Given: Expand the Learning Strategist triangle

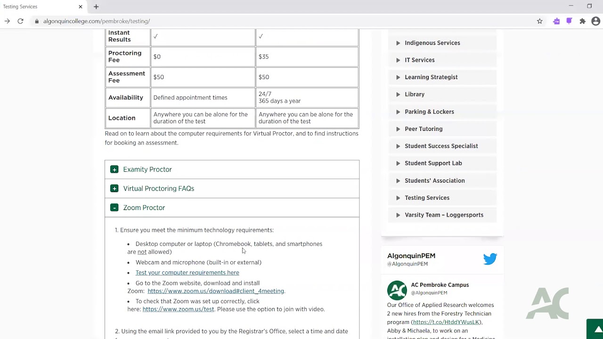Looking at the screenshot, I should [398, 77].
